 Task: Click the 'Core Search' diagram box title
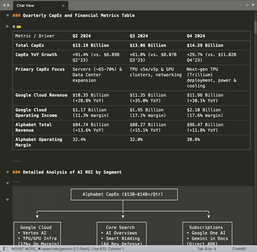[x=120, y=227]
